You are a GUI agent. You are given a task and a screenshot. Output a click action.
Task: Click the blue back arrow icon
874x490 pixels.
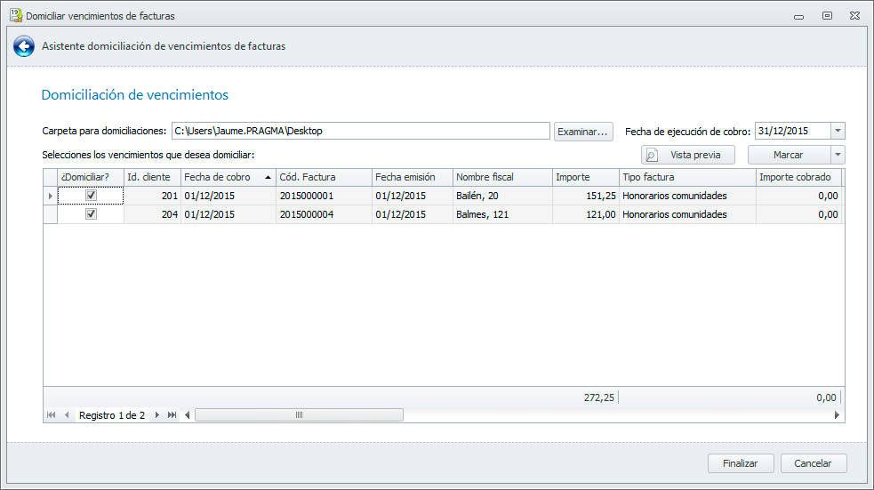(24, 46)
